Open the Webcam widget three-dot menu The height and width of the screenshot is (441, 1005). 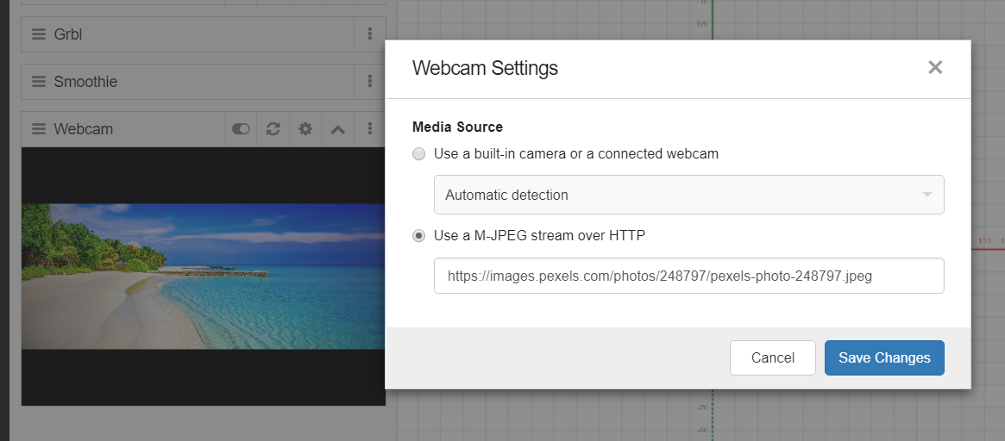370,129
